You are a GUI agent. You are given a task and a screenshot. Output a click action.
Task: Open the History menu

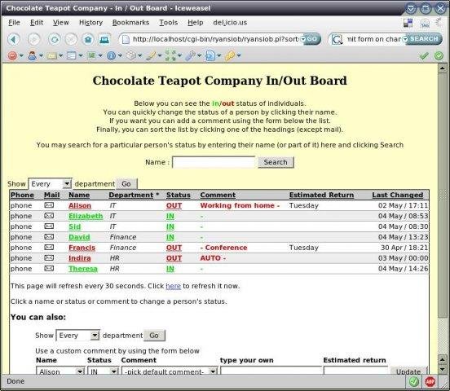coord(90,22)
